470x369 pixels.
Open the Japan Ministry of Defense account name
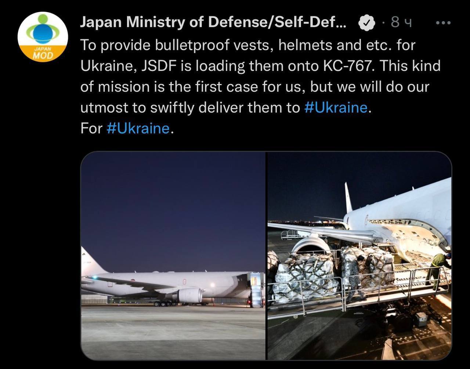tap(213, 23)
